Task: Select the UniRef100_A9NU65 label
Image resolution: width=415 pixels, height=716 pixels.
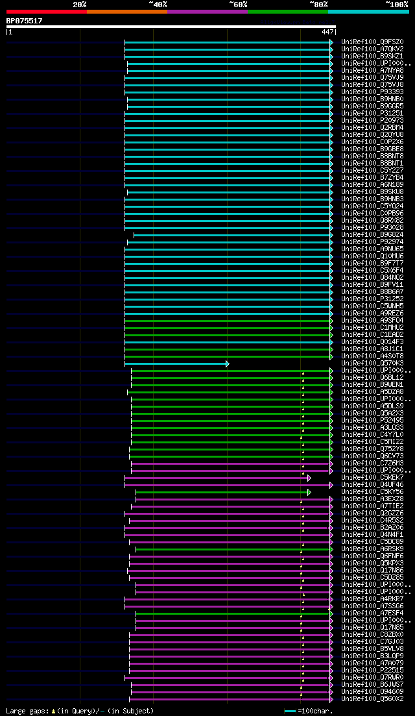Action: click(372, 249)
